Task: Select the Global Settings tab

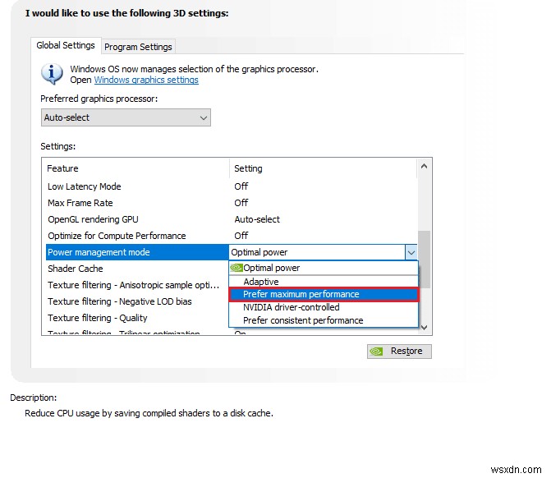Action: pyautogui.click(x=66, y=46)
